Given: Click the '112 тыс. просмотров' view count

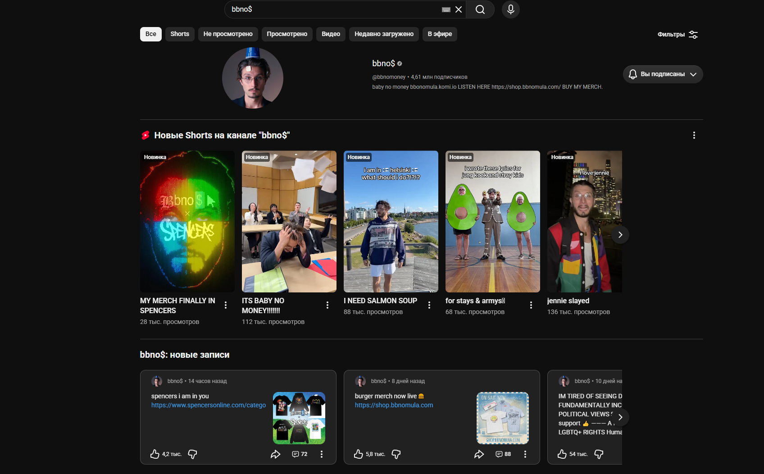Looking at the screenshot, I should [x=273, y=322].
